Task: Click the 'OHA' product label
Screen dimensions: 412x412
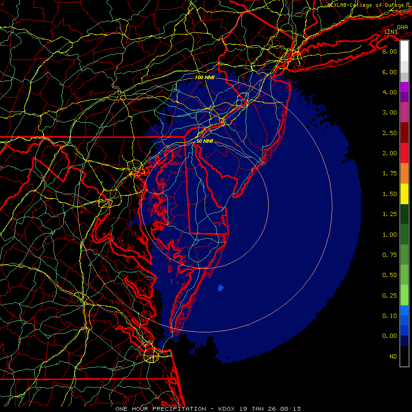Action: [402, 27]
